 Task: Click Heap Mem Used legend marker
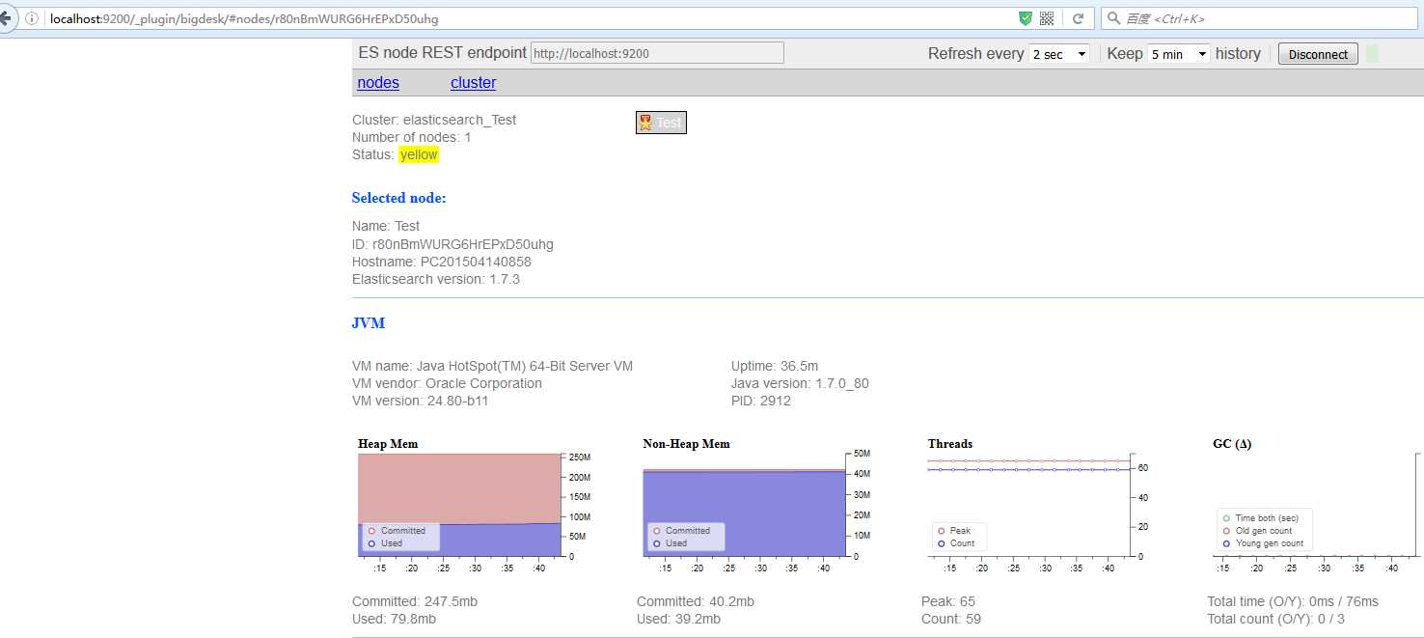tap(371, 543)
